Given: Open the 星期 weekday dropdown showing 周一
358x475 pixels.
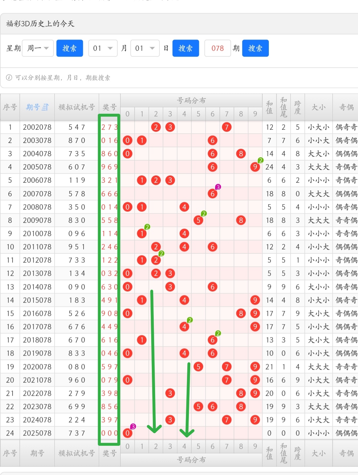Looking at the screenshot, I should pos(38,48).
